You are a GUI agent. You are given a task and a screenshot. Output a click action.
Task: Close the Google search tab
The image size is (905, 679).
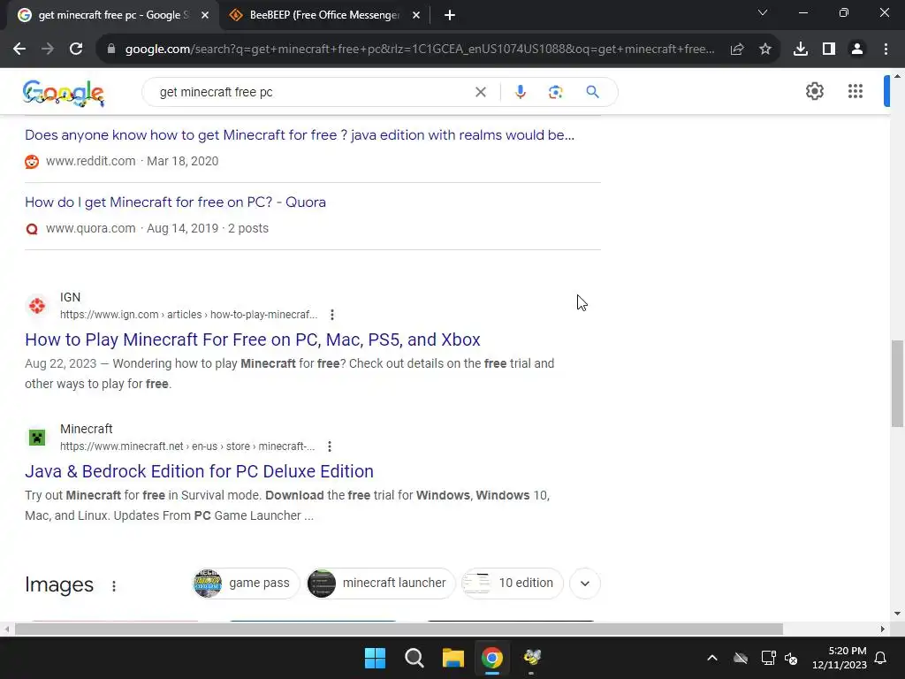tap(205, 15)
